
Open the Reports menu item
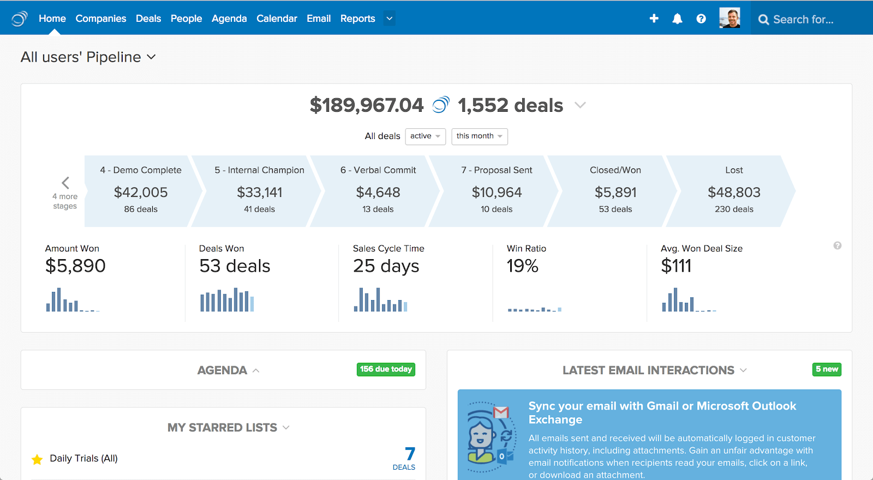(357, 19)
